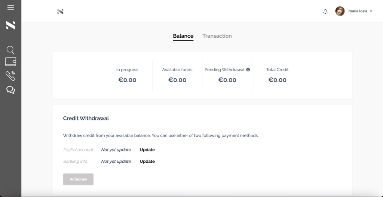Open the hamburger menu in the sidebar

coord(10,7)
